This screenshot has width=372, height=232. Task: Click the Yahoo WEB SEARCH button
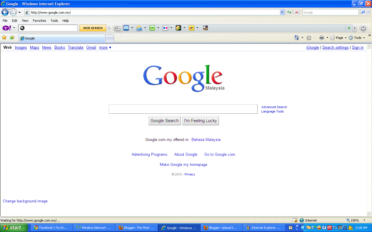coord(93,28)
